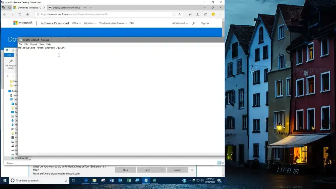Click the Type here to search box
Viewport: 336px width, 189px height.
click(39, 180)
